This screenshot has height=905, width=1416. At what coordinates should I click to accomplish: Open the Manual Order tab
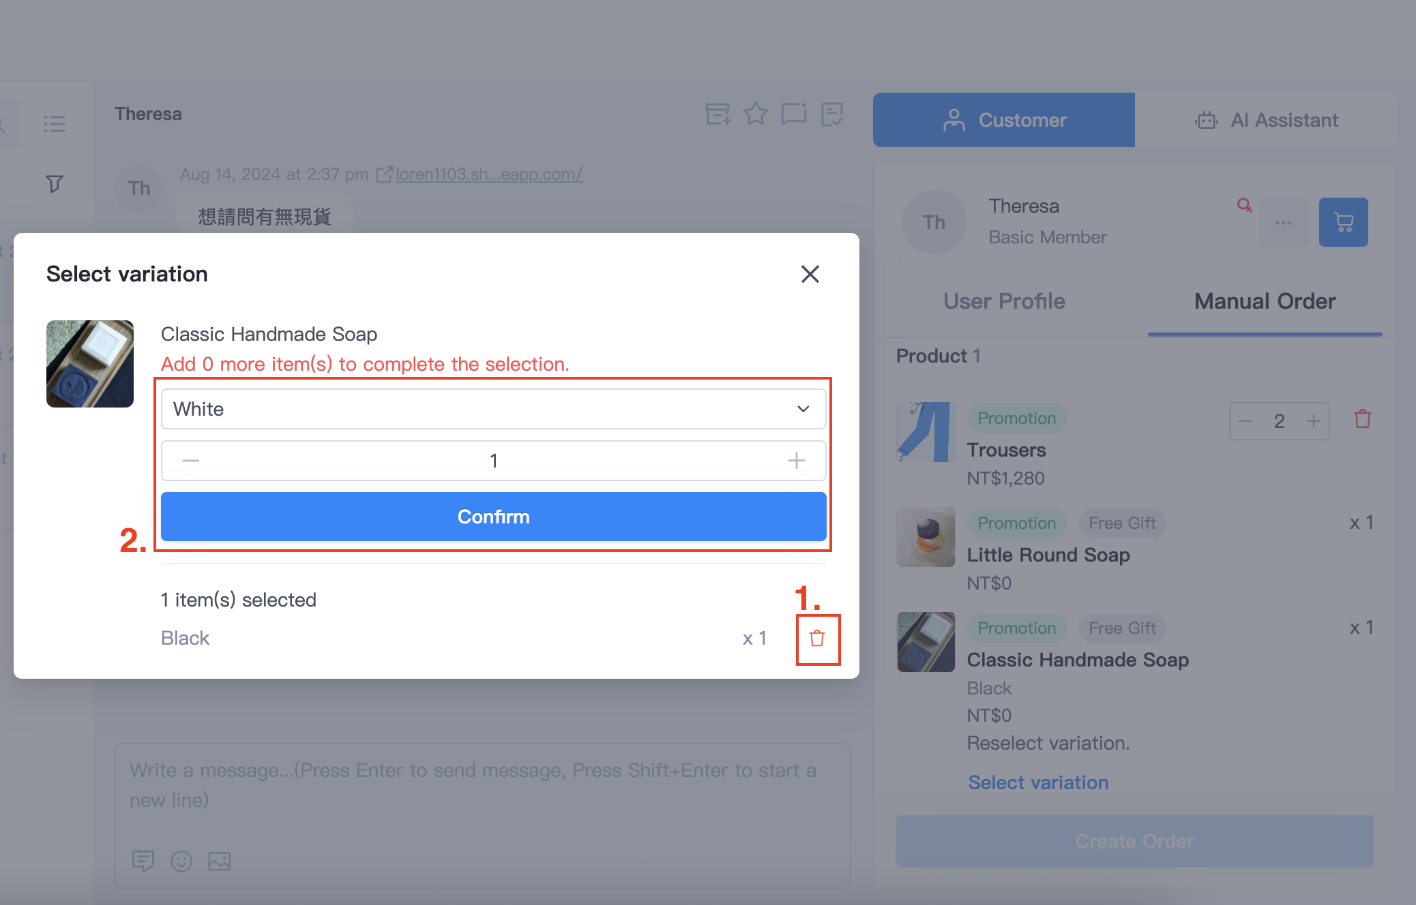[x=1265, y=301]
